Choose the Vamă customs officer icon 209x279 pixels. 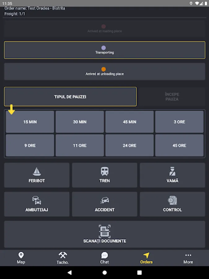pyautogui.click(x=172, y=171)
